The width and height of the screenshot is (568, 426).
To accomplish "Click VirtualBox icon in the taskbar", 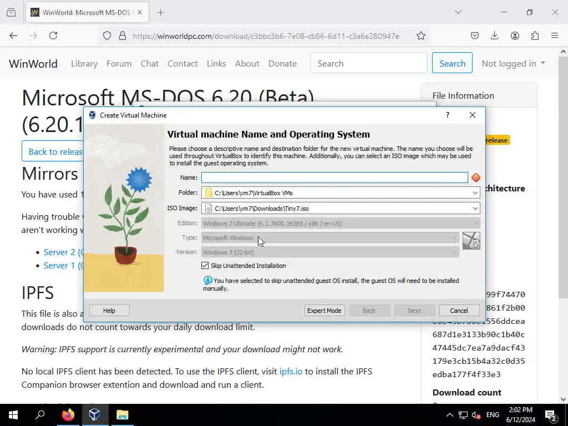I will 94,415.
